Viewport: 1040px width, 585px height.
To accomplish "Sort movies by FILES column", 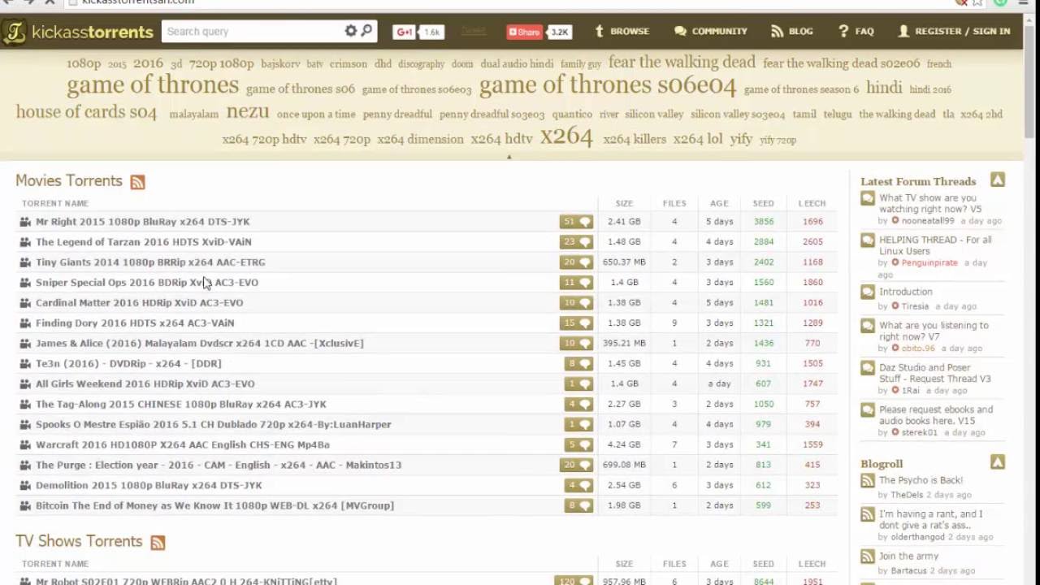I will (674, 203).
